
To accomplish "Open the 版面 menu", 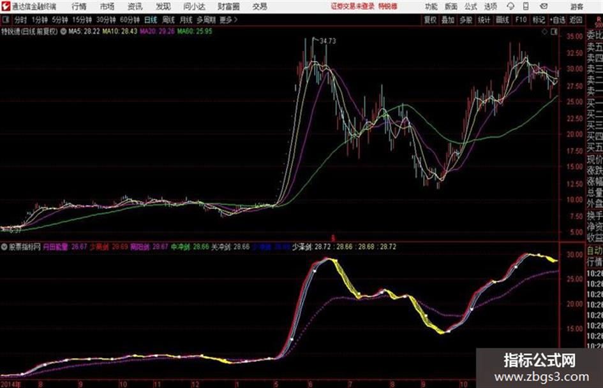I will 450,6.
